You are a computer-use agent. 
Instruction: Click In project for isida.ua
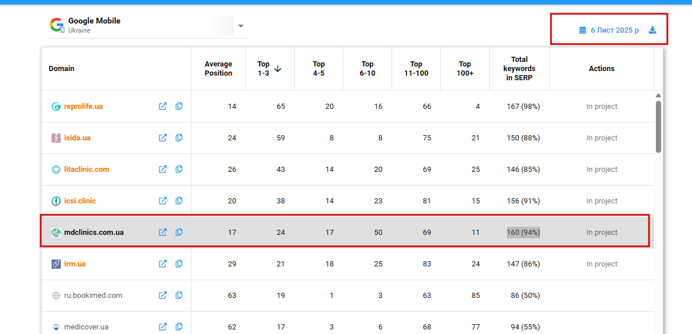coord(602,137)
